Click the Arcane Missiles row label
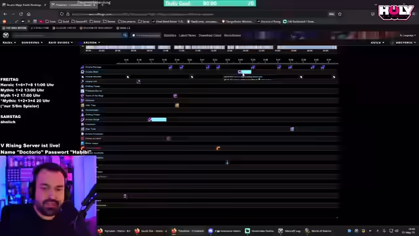Viewport: 419px width, 236px height. point(93,77)
